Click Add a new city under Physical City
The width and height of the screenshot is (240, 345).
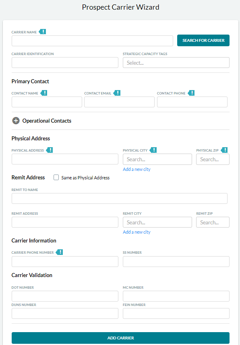pyautogui.click(x=137, y=169)
